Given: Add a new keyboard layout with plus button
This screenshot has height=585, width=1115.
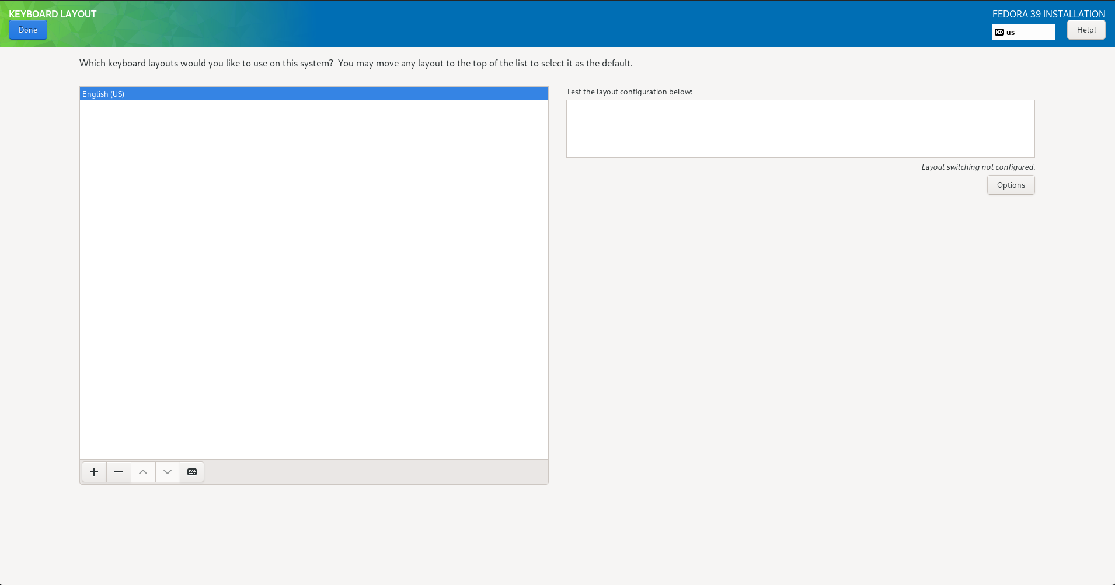Looking at the screenshot, I should click(x=94, y=472).
